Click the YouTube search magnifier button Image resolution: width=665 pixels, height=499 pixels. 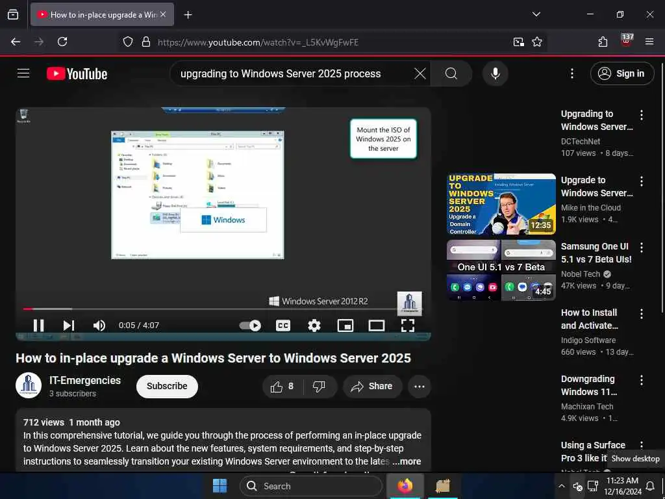[451, 73]
